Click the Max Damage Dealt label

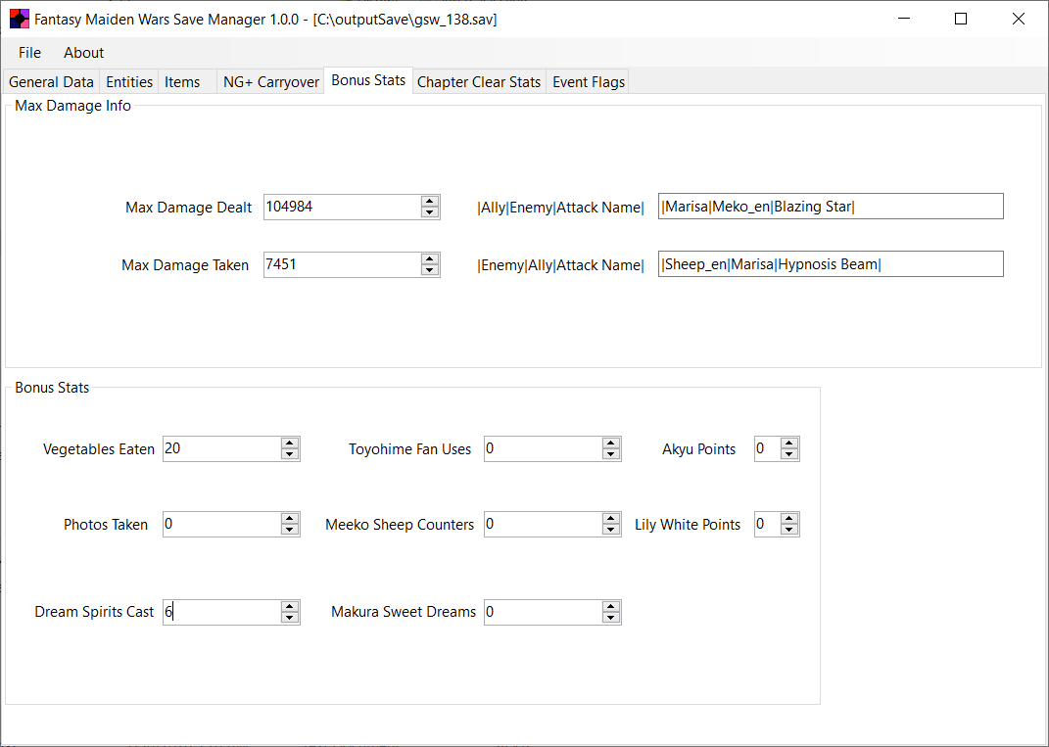tap(189, 208)
